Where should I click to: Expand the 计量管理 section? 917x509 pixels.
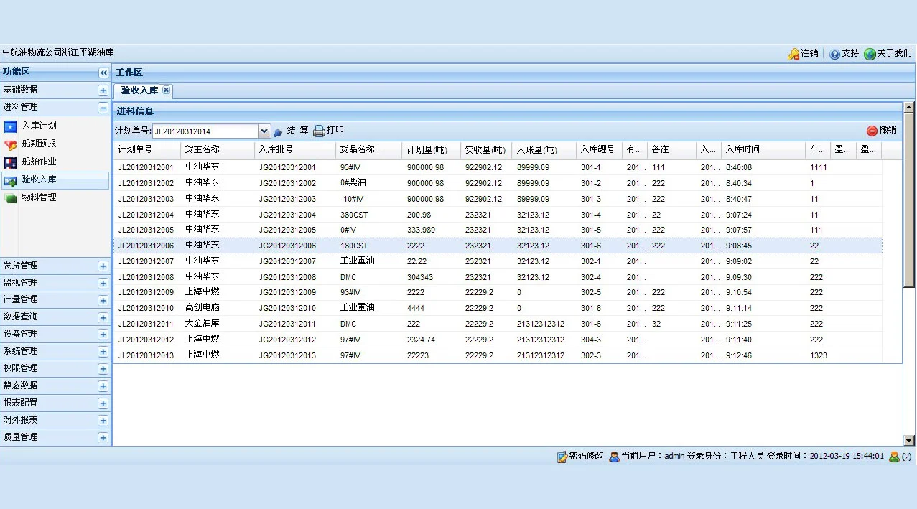103,300
